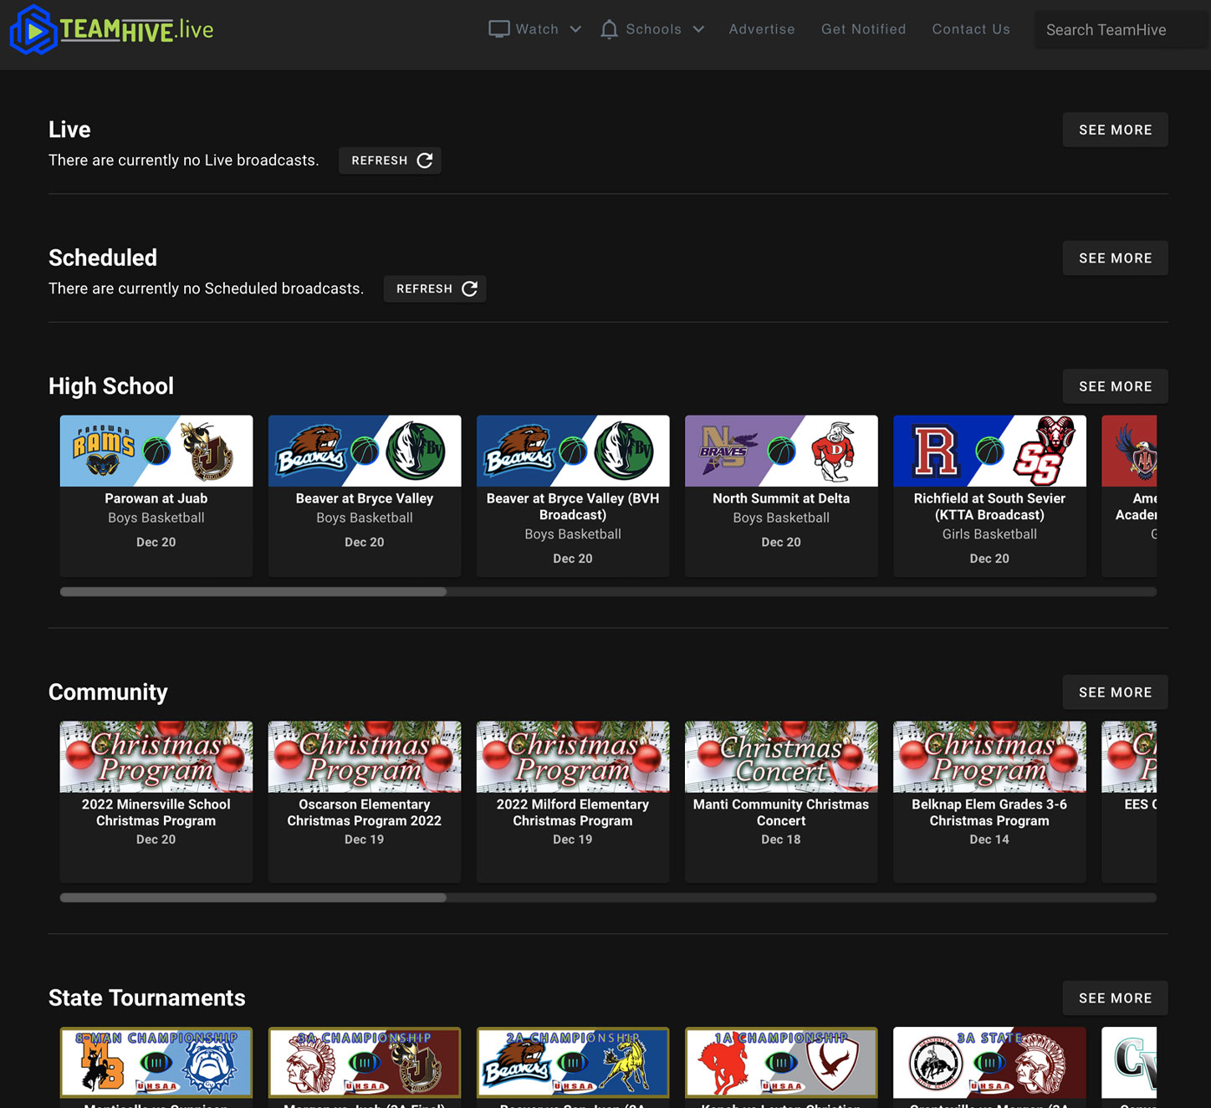Refresh the Live broadcasts list

click(x=390, y=161)
